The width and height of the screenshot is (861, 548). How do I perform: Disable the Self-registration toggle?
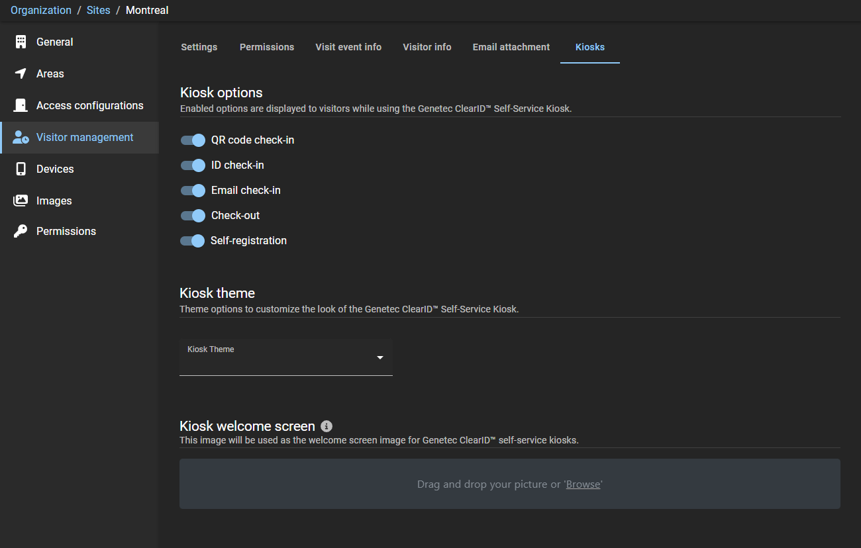click(x=193, y=241)
